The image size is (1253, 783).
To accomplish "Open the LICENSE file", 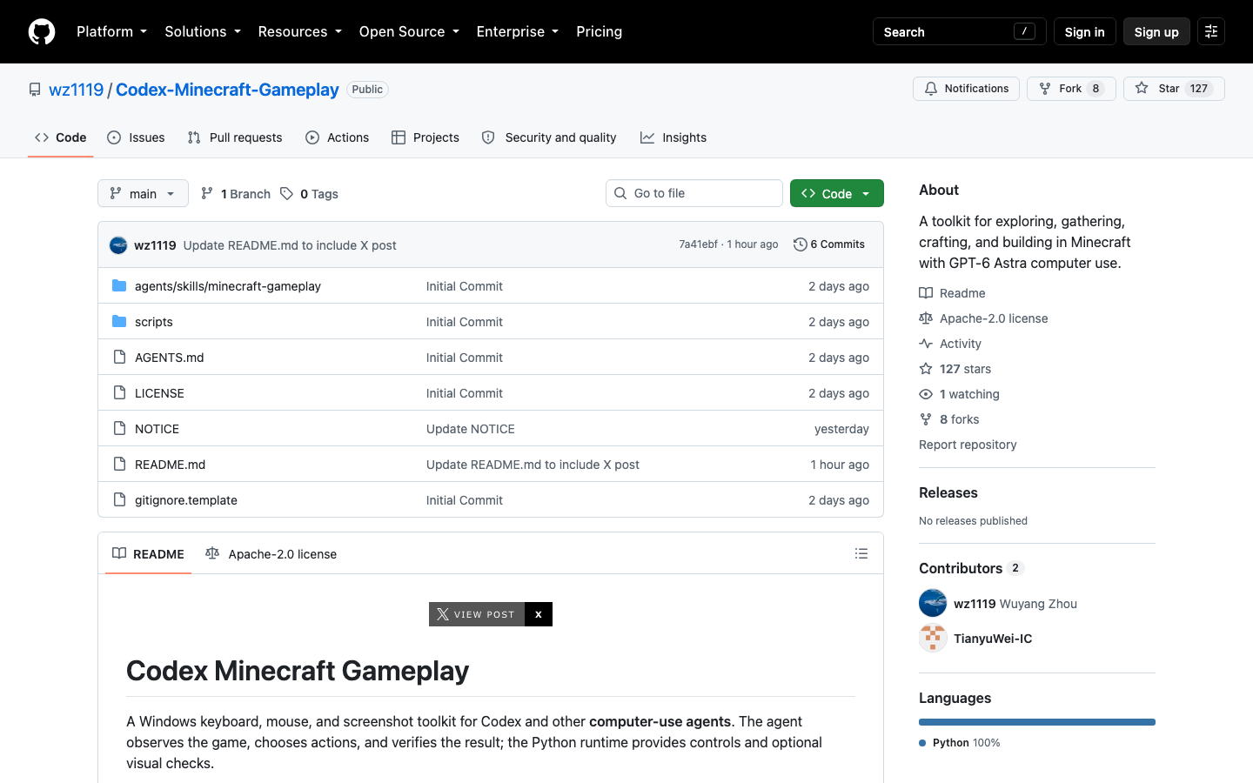I will [x=159, y=393].
